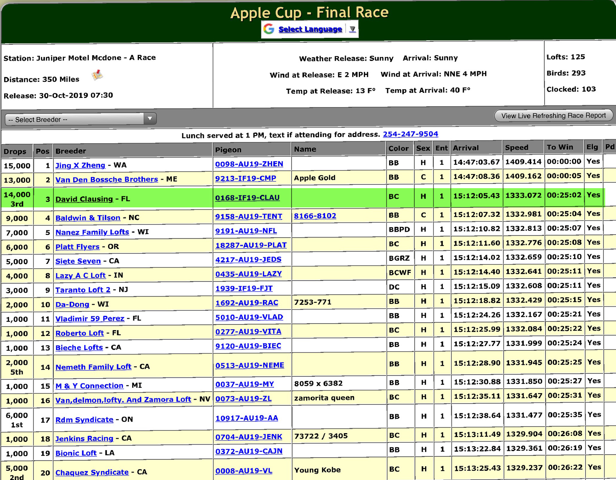Open the Select Language link
Image resolution: width=616 pixels, height=480 pixels.
[x=310, y=29]
